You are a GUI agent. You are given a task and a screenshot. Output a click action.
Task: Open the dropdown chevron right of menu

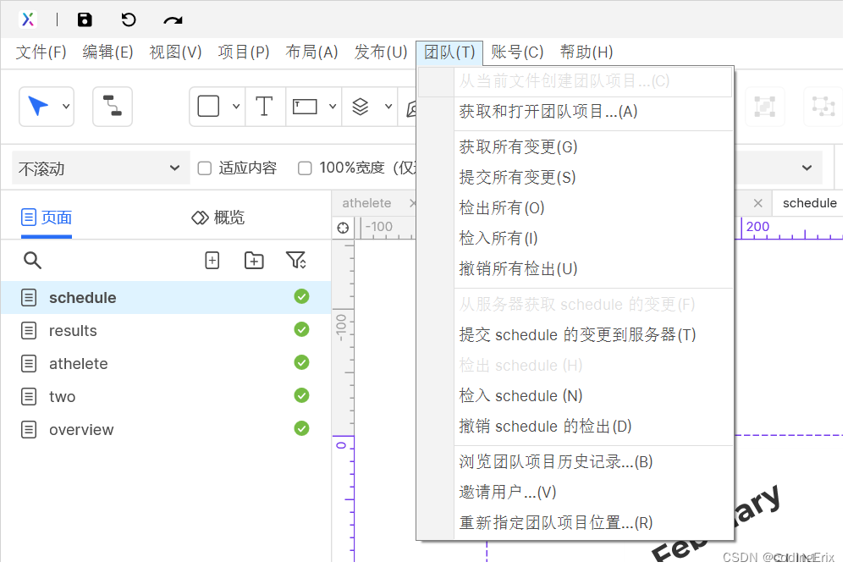(807, 168)
